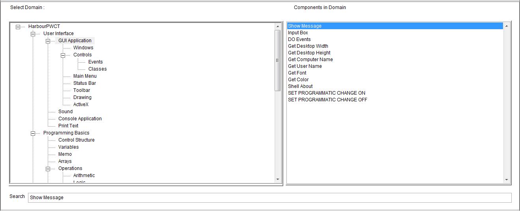Click domain tree scroll-up arrow
The height and width of the screenshot is (211, 520).
278,26
